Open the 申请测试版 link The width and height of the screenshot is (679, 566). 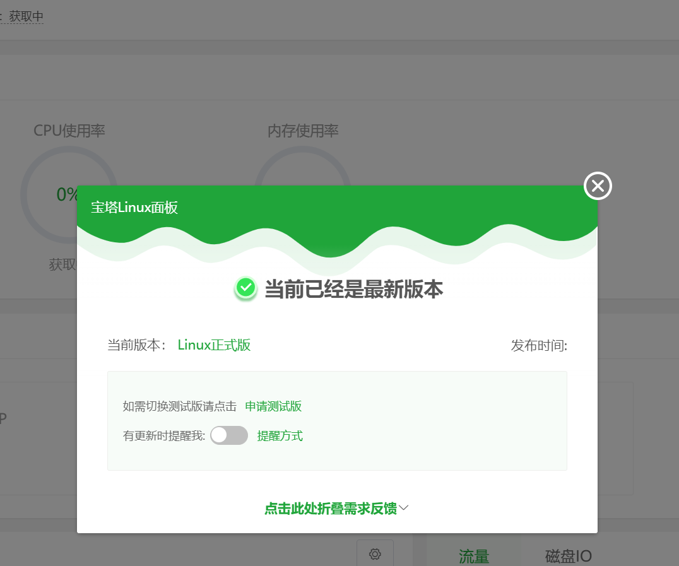pyautogui.click(x=273, y=406)
